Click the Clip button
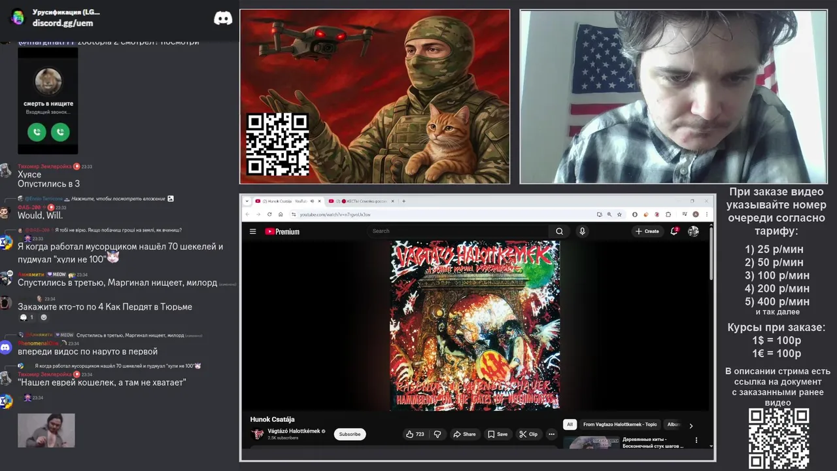Screen dimensions: 837x471 528,434
